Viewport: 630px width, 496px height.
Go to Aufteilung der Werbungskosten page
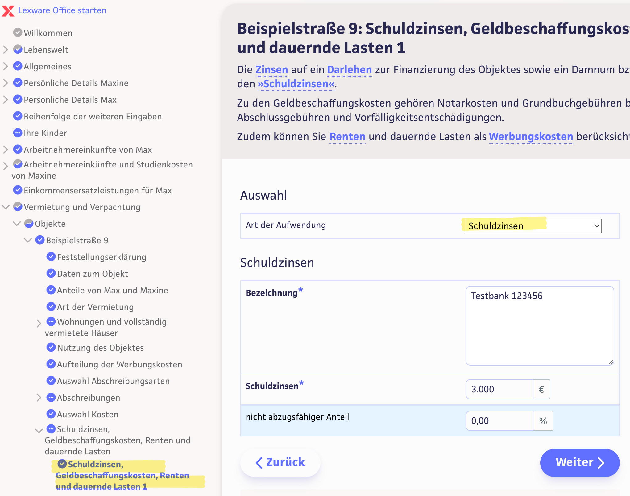pos(119,364)
